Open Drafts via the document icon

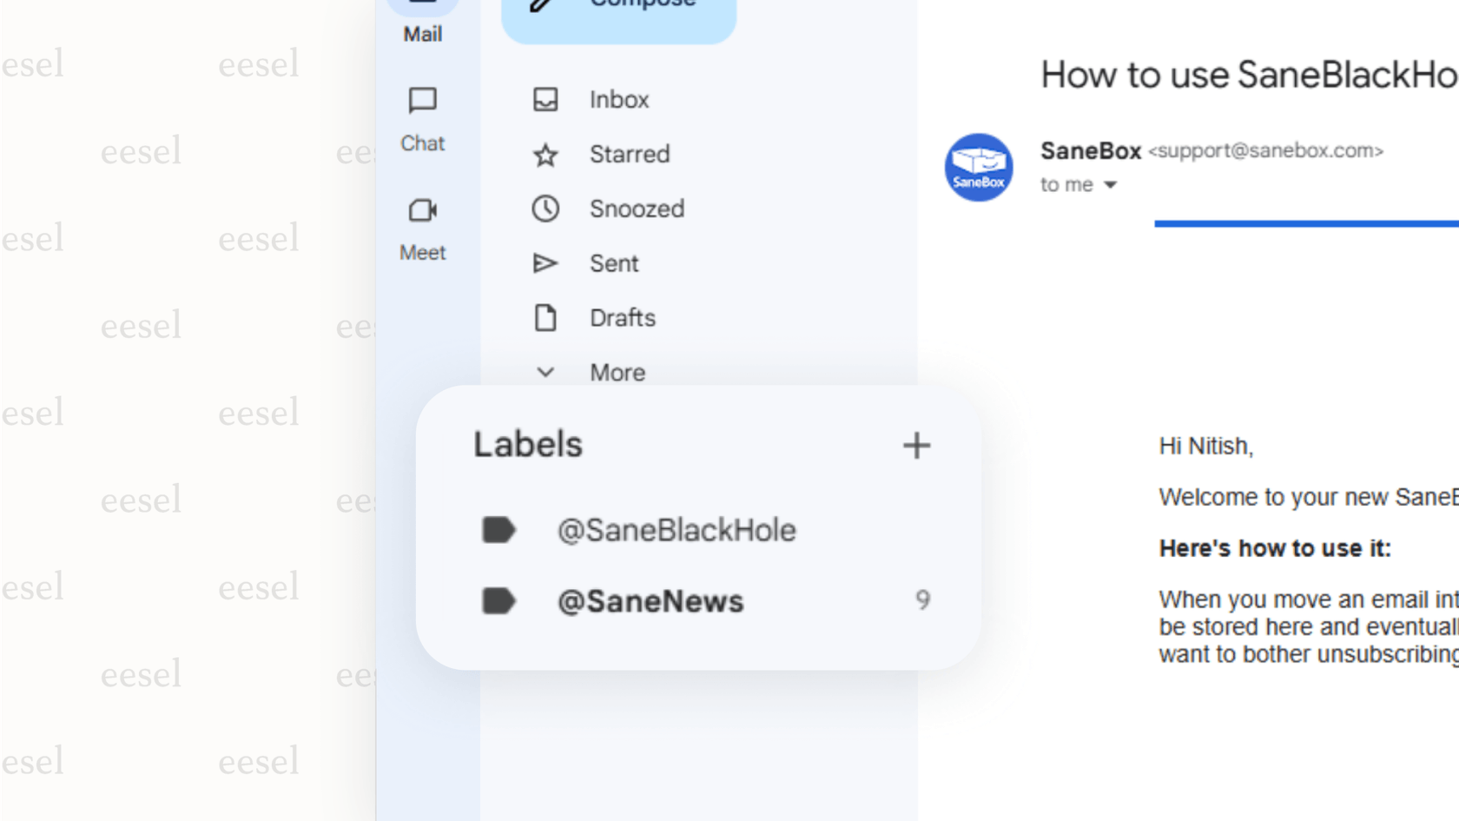coord(546,317)
